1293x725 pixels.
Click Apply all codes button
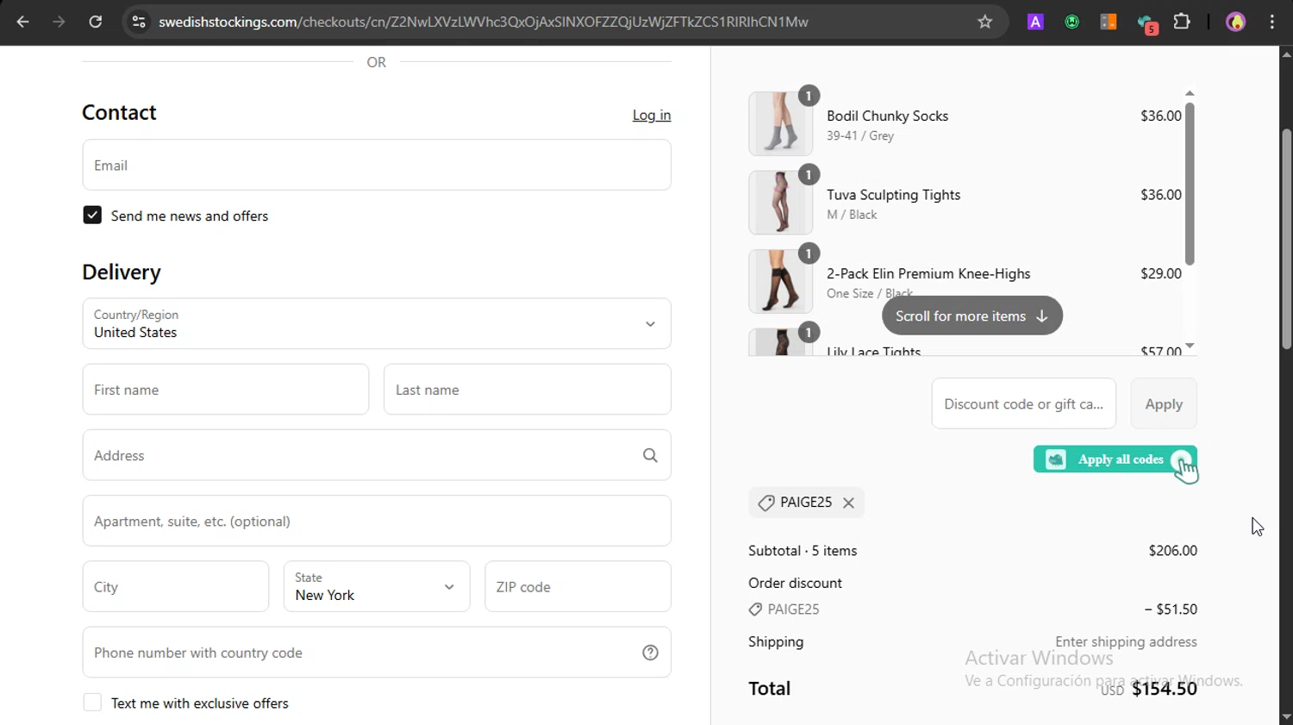point(1115,459)
